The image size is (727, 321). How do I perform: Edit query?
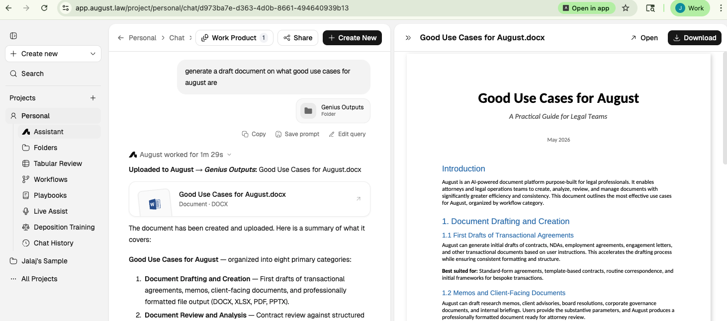pyautogui.click(x=347, y=134)
